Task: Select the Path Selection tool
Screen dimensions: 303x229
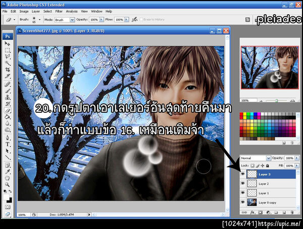Action: (8, 151)
